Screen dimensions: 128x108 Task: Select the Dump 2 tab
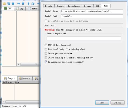click(x=25, y=78)
